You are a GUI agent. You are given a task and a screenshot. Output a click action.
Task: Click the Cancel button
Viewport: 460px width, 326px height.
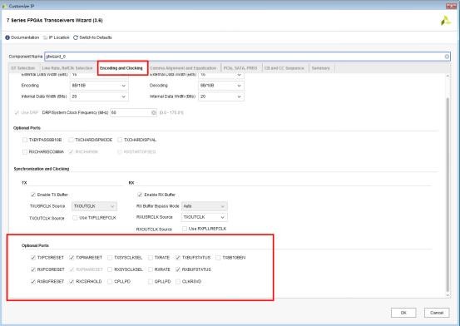click(x=437, y=313)
